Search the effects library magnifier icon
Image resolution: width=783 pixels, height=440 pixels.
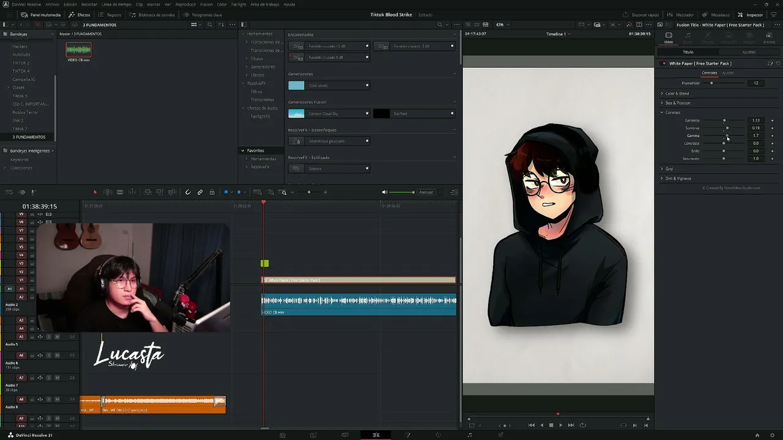[440, 25]
